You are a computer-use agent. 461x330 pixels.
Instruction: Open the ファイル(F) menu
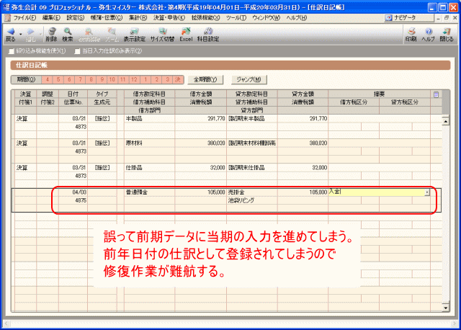point(24,18)
